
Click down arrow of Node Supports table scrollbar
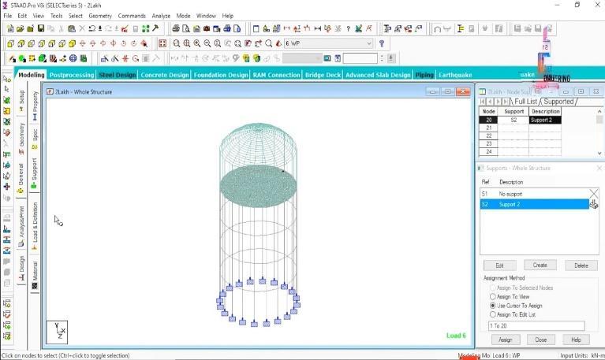(x=599, y=153)
